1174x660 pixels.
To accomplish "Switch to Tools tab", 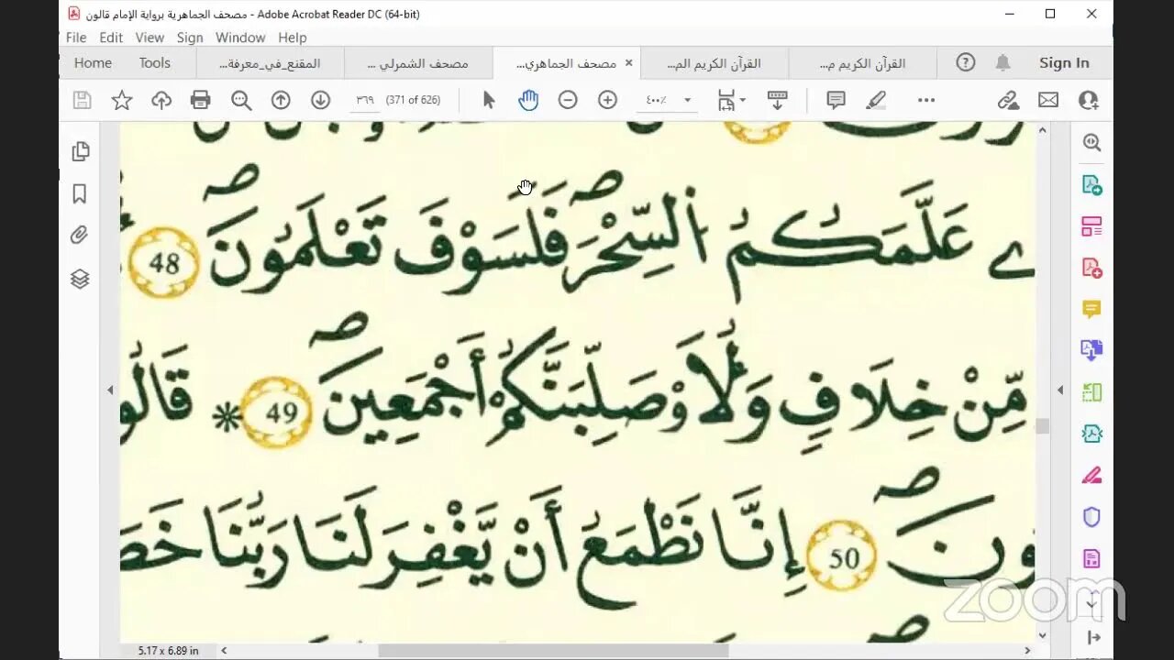I will pyautogui.click(x=154, y=63).
